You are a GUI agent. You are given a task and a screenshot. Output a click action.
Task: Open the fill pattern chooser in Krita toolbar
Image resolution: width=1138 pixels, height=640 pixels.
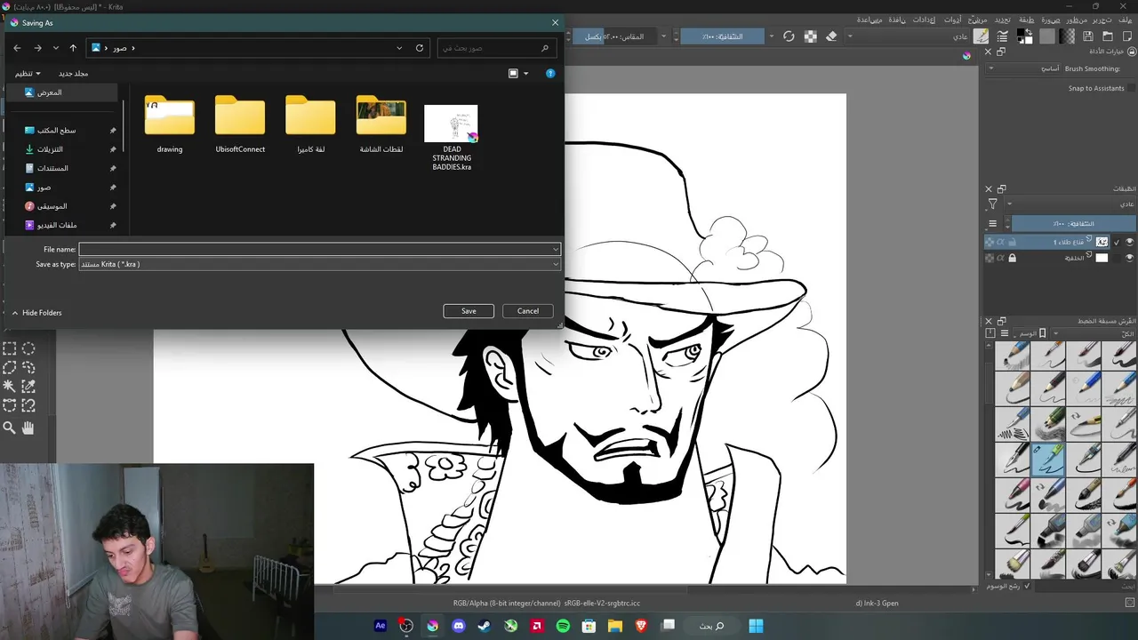tap(1046, 36)
